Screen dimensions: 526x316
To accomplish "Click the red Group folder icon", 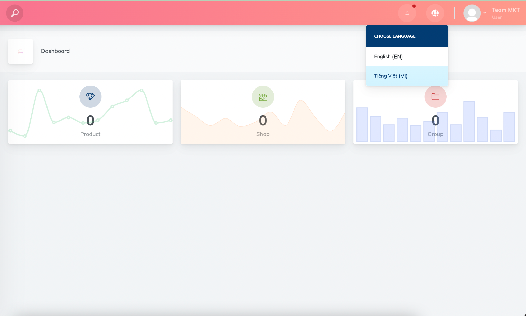I will (435, 97).
